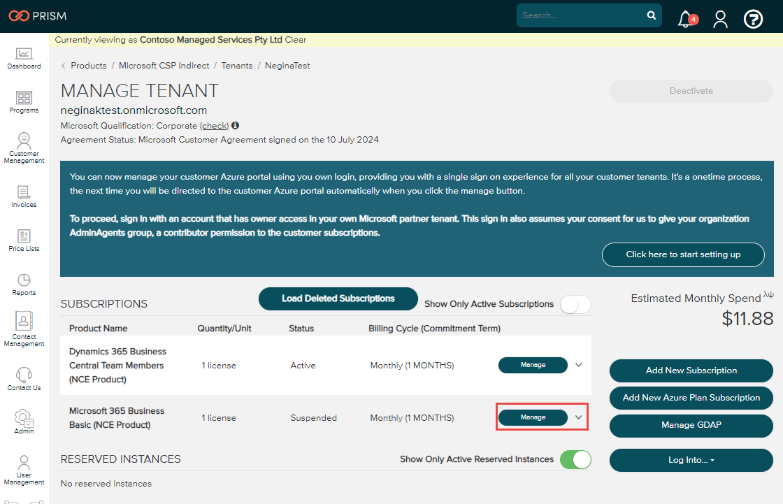This screenshot has height=504, width=783.
Task: Select the Active status cell
Action: click(303, 366)
